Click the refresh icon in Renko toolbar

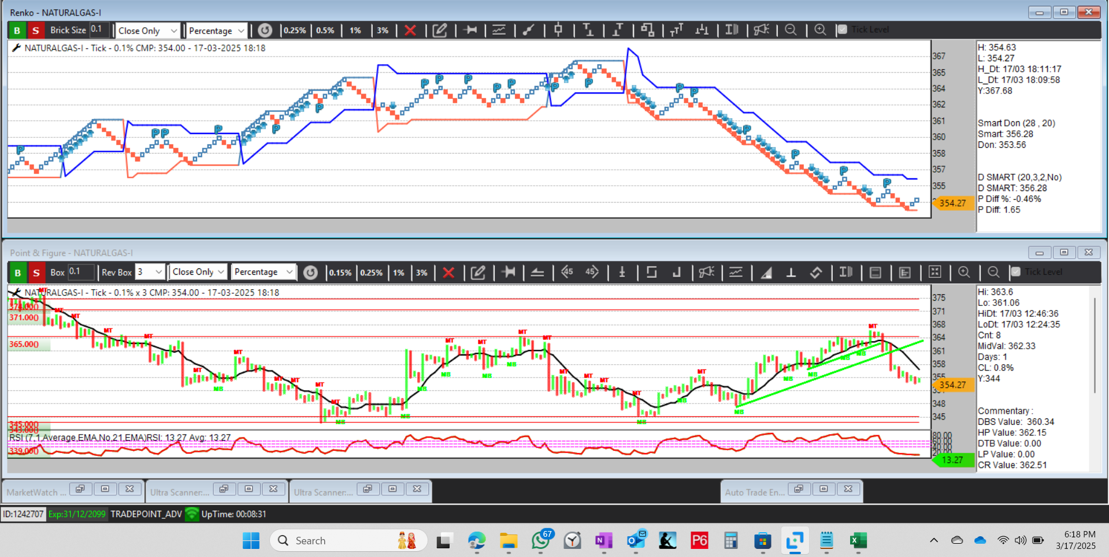[265, 30]
